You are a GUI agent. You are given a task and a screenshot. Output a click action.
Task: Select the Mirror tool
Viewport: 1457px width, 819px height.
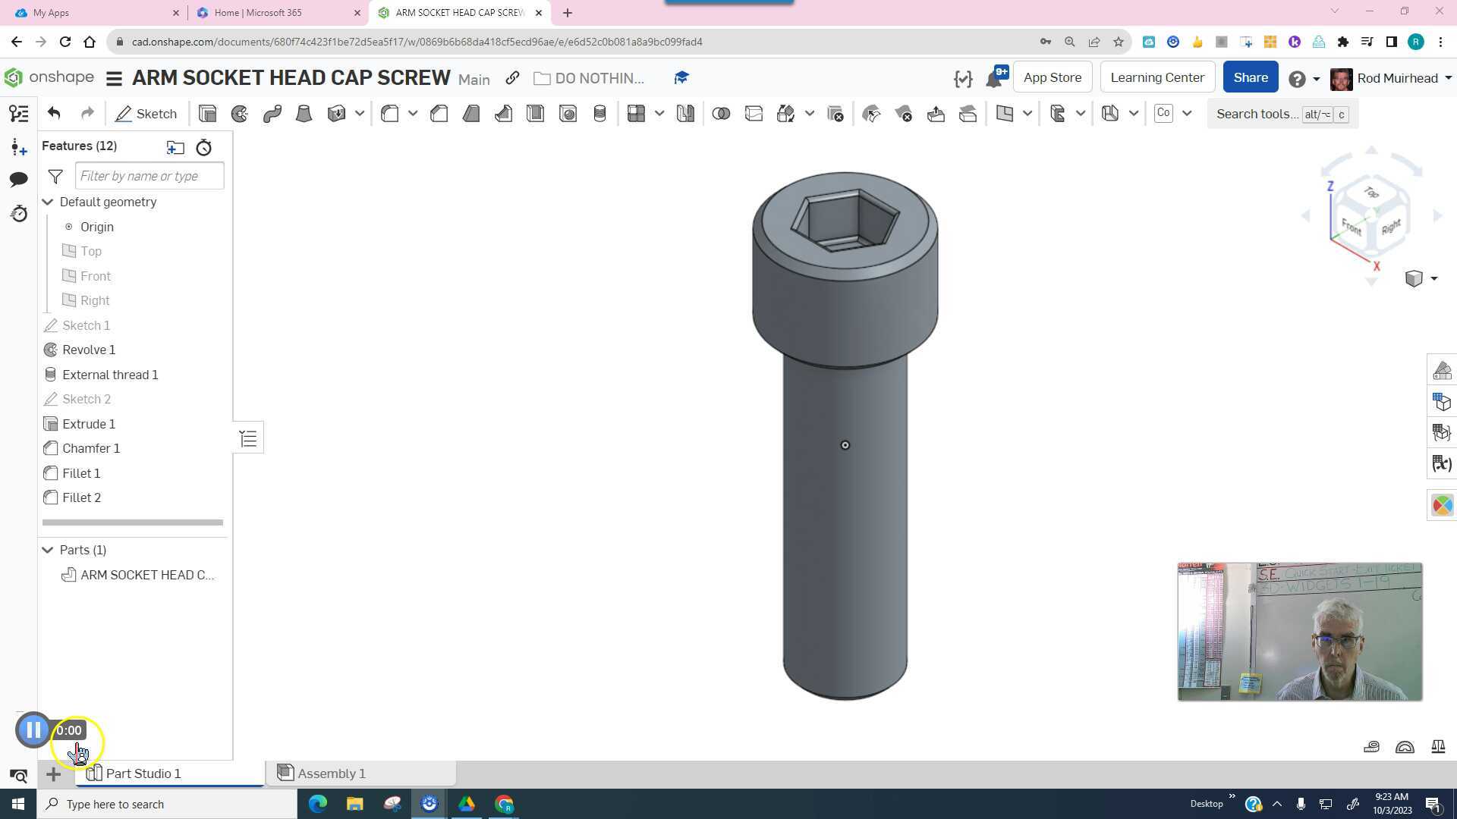(x=685, y=113)
